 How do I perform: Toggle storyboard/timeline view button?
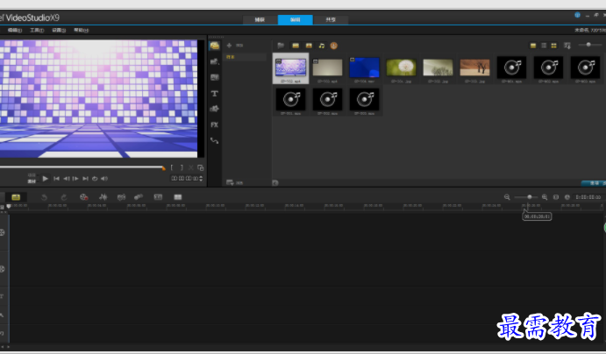(16, 197)
